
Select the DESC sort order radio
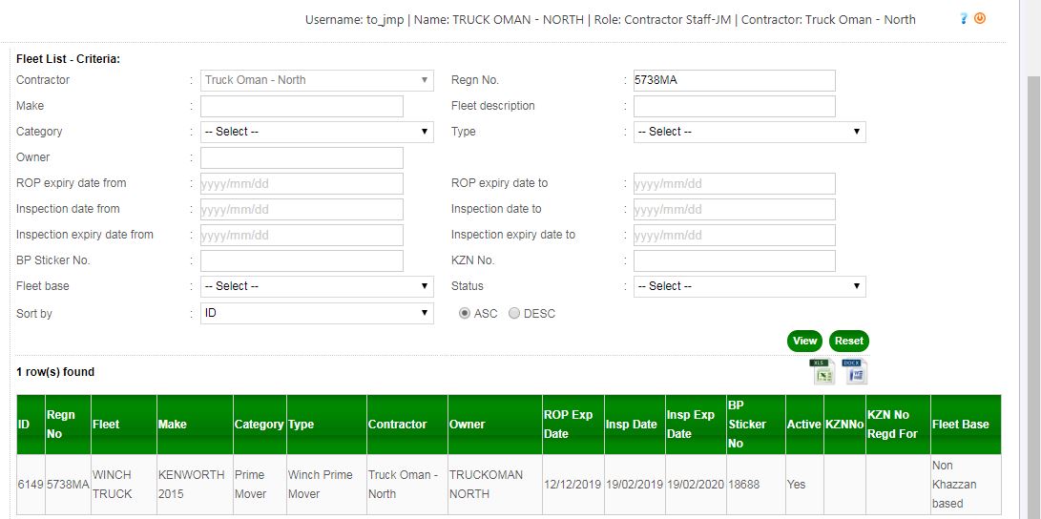pyautogui.click(x=514, y=314)
